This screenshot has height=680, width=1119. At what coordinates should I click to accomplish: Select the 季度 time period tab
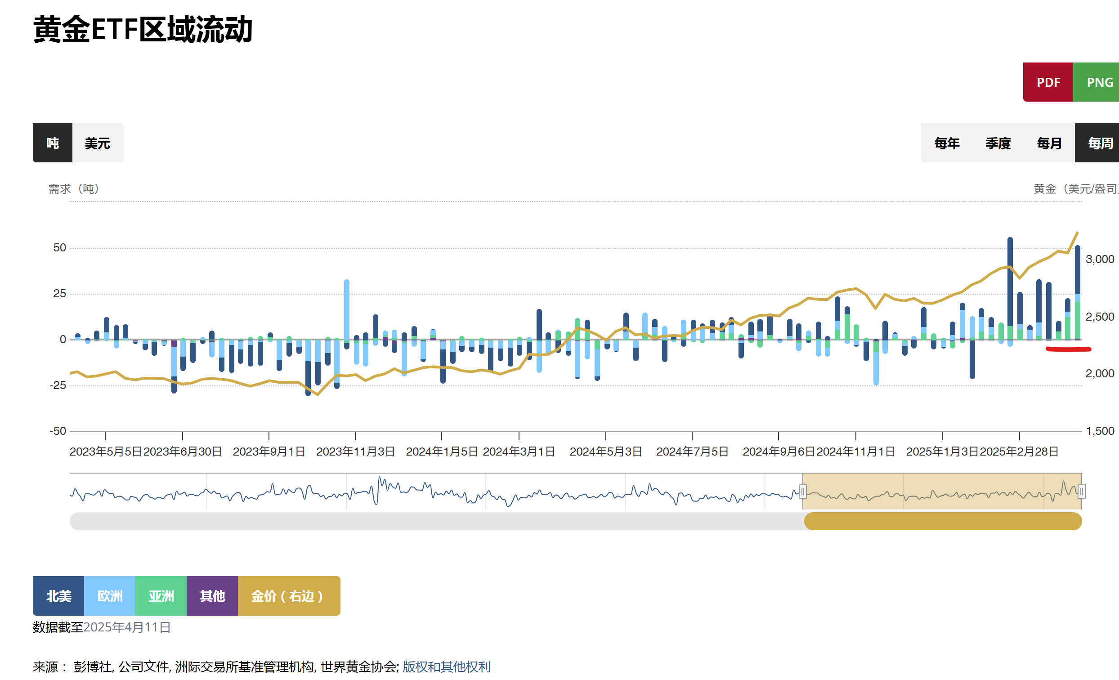point(998,143)
